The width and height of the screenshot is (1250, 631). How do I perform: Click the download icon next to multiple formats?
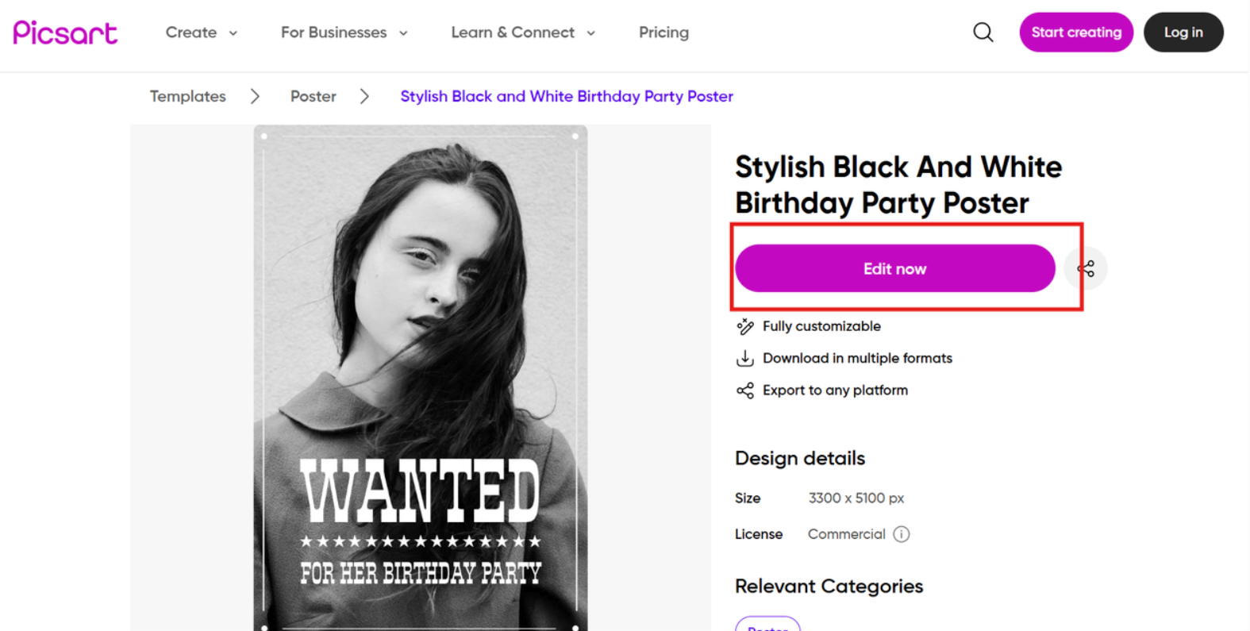(x=744, y=358)
